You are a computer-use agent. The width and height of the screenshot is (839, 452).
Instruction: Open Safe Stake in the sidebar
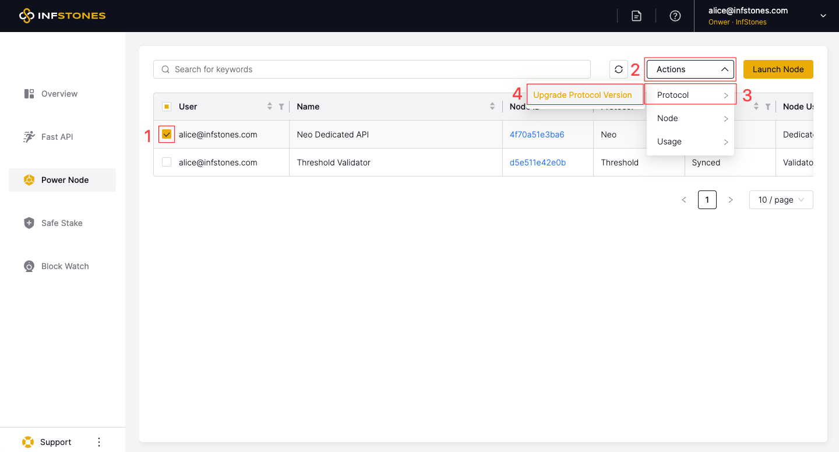coord(62,223)
